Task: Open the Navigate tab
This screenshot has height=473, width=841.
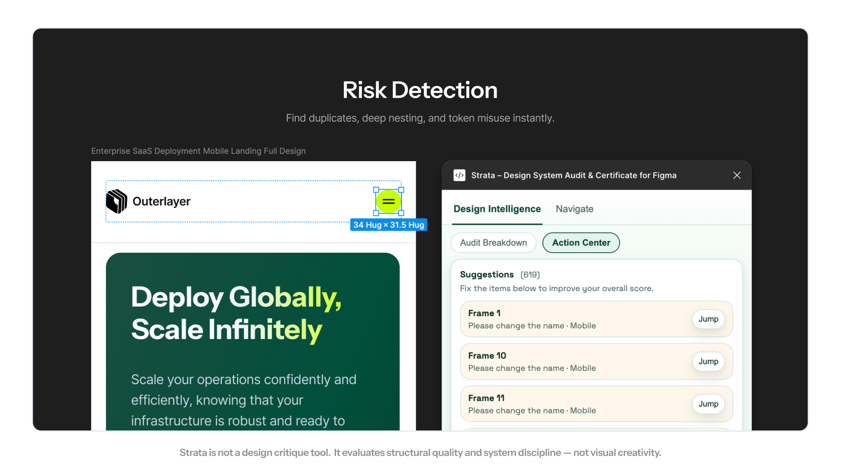Action: (x=574, y=209)
